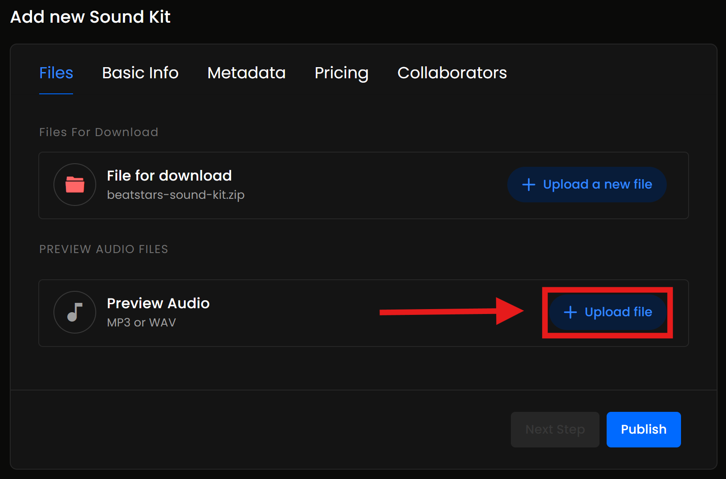Click the 'PREVIEW AUDIO FILES' section heading
Viewport: 726px width, 479px height.
(x=103, y=249)
